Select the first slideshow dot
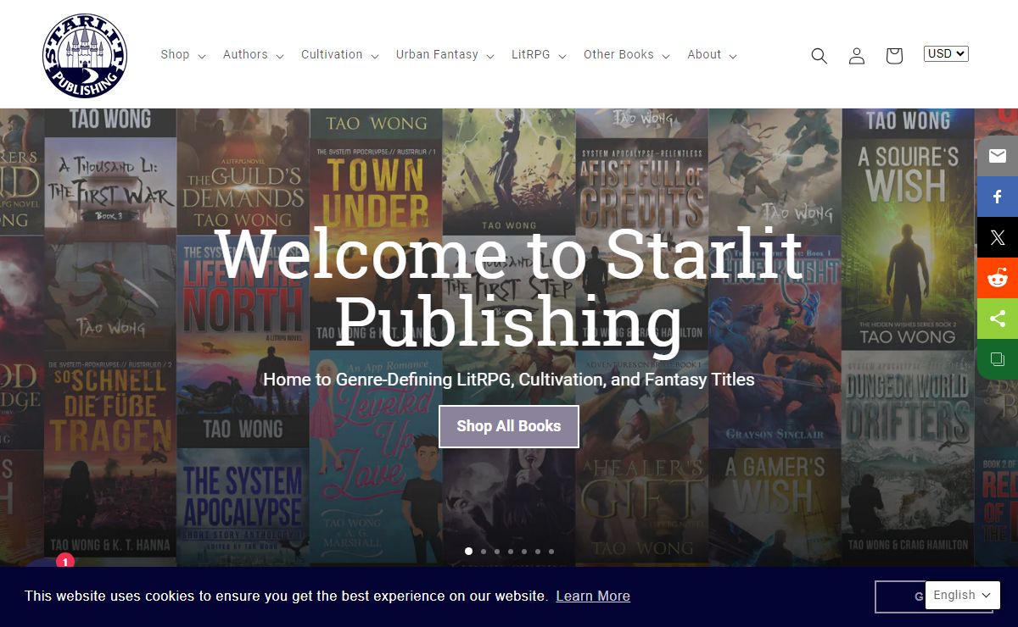1018x627 pixels. tap(468, 551)
